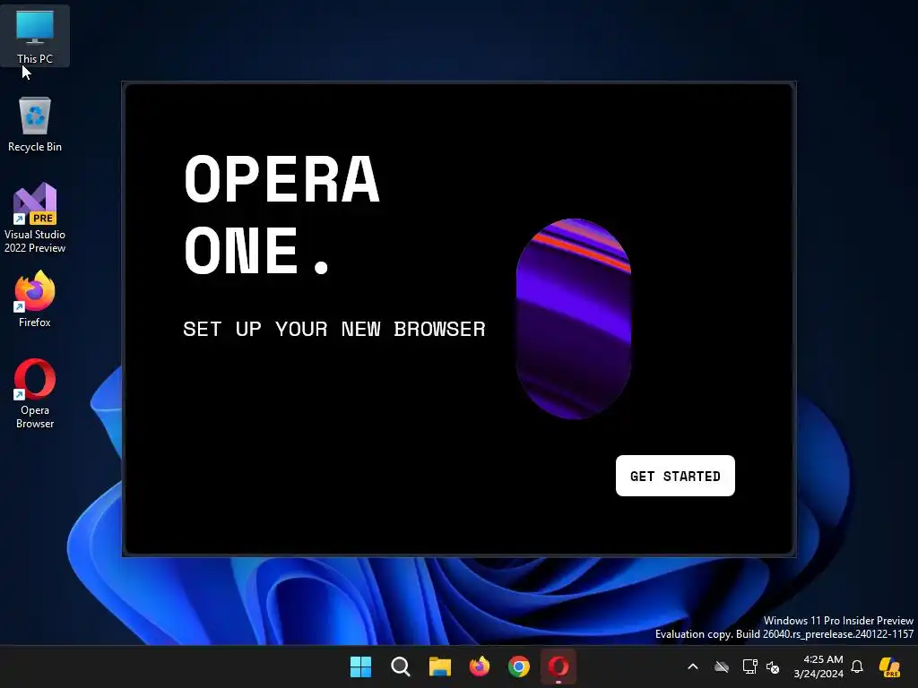
Task: Open network status tray icon
Action: pos(749,666)
